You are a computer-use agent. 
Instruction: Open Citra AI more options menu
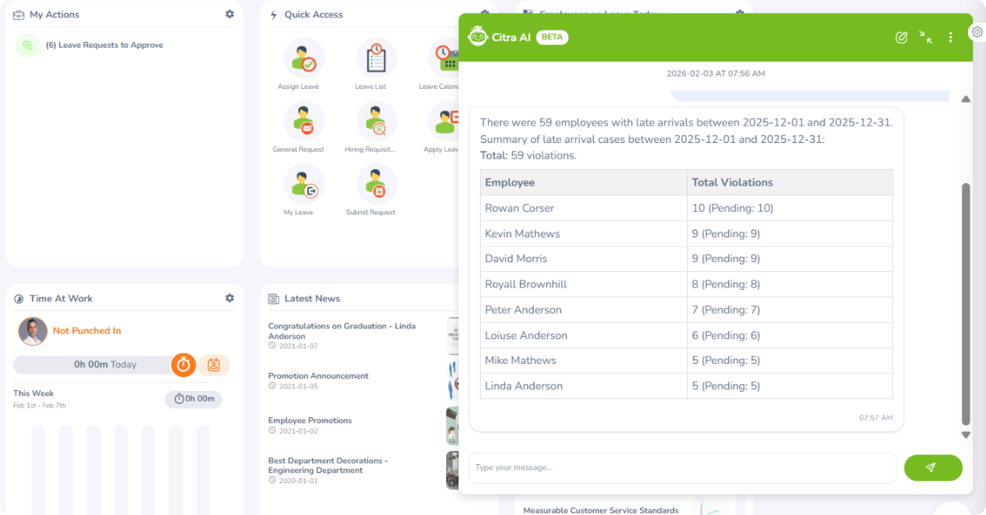(x=951, y=37)
